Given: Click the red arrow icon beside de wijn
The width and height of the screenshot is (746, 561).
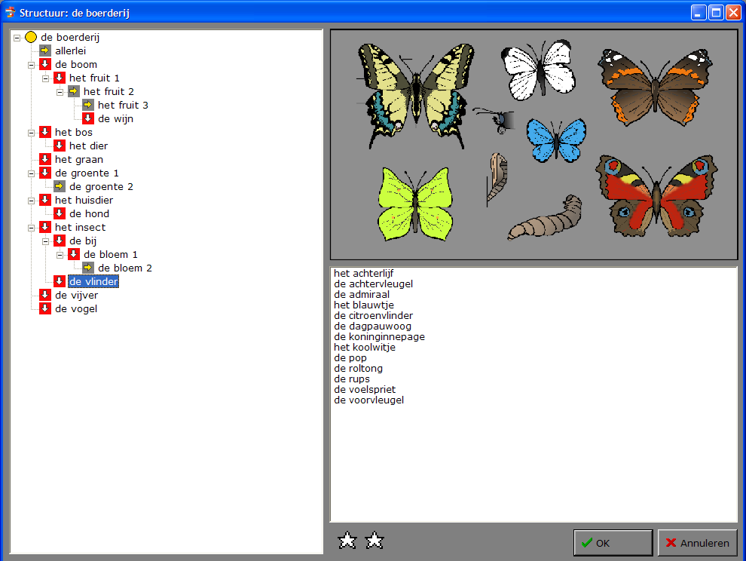Looking at the screenshot, I should [x=88, y=118].
